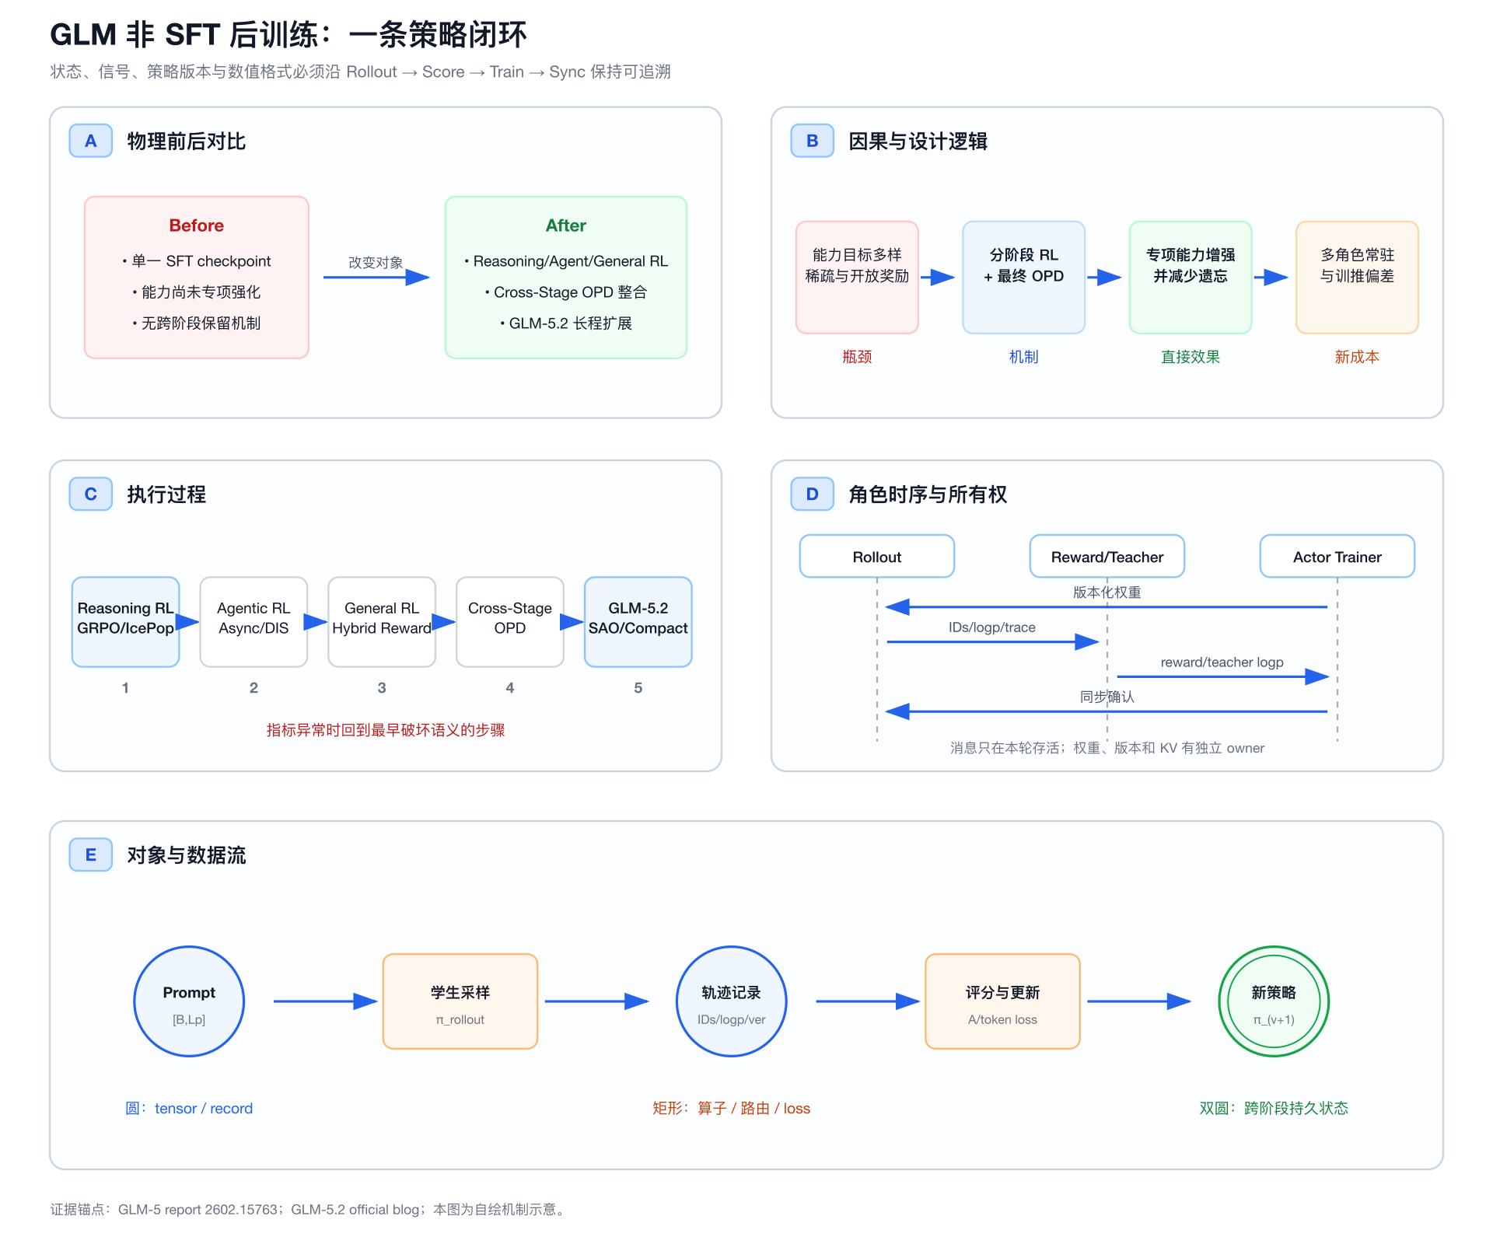
Task: Click the 新成本 caption
Action: click(x=1358, y=357)
